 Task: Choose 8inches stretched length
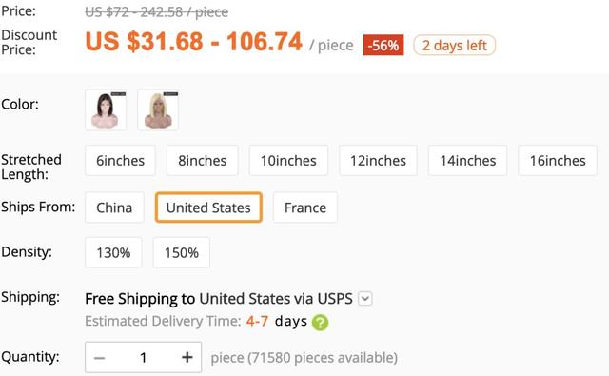[x=203, y=161]
